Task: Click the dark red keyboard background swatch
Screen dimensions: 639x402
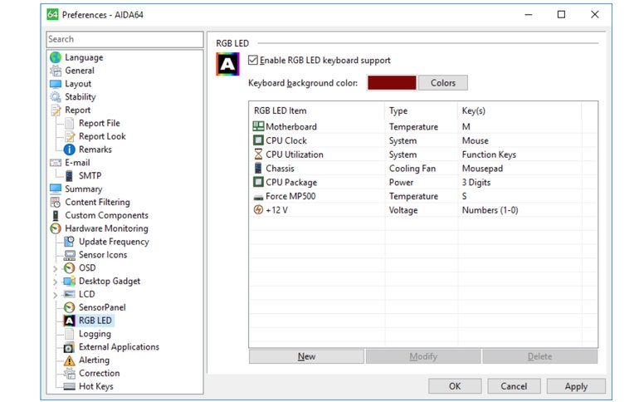Action: pos(392,83)
